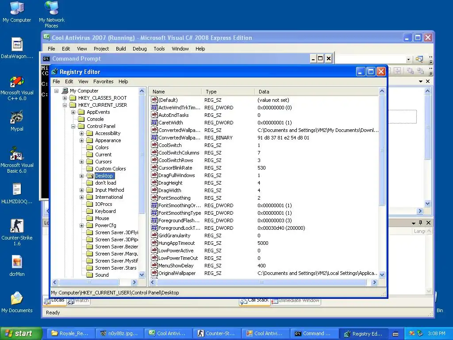
Task: Click the values pane scroll down arrow
Action: pos(382,274)
